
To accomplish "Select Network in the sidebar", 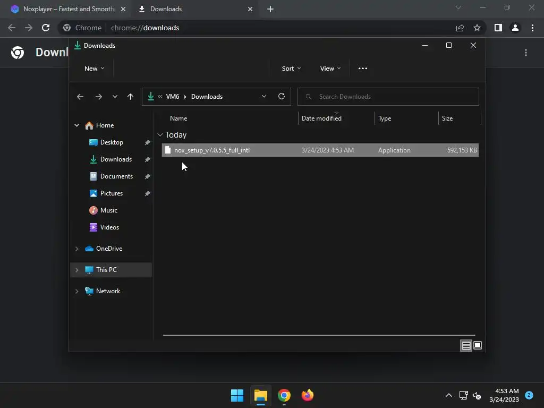I will click(103, 291).
